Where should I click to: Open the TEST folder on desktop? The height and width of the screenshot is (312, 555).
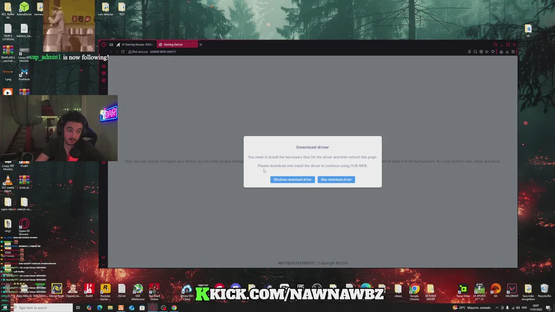coord(122,9)
